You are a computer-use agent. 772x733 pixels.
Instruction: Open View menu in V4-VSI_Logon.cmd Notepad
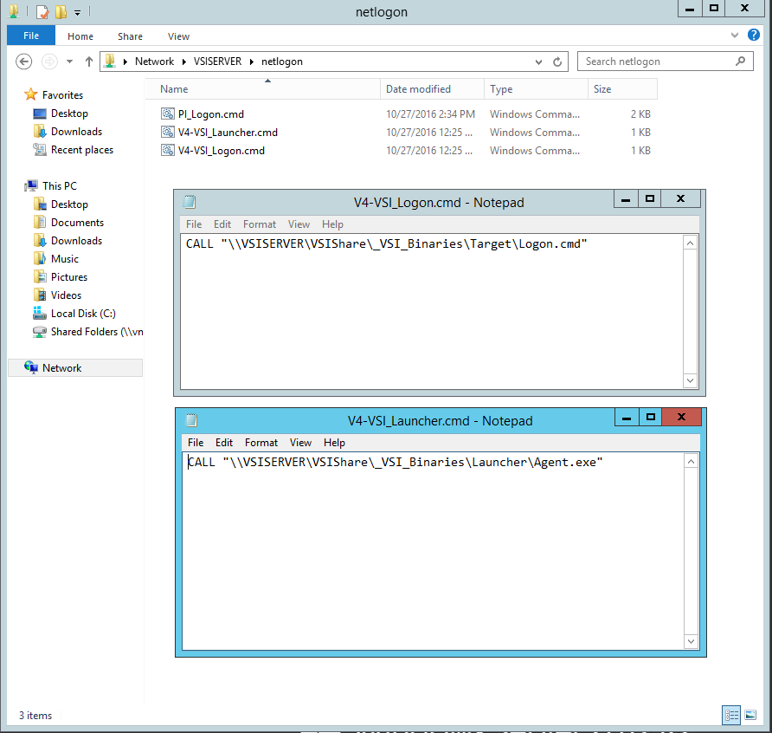click(299, 224)
